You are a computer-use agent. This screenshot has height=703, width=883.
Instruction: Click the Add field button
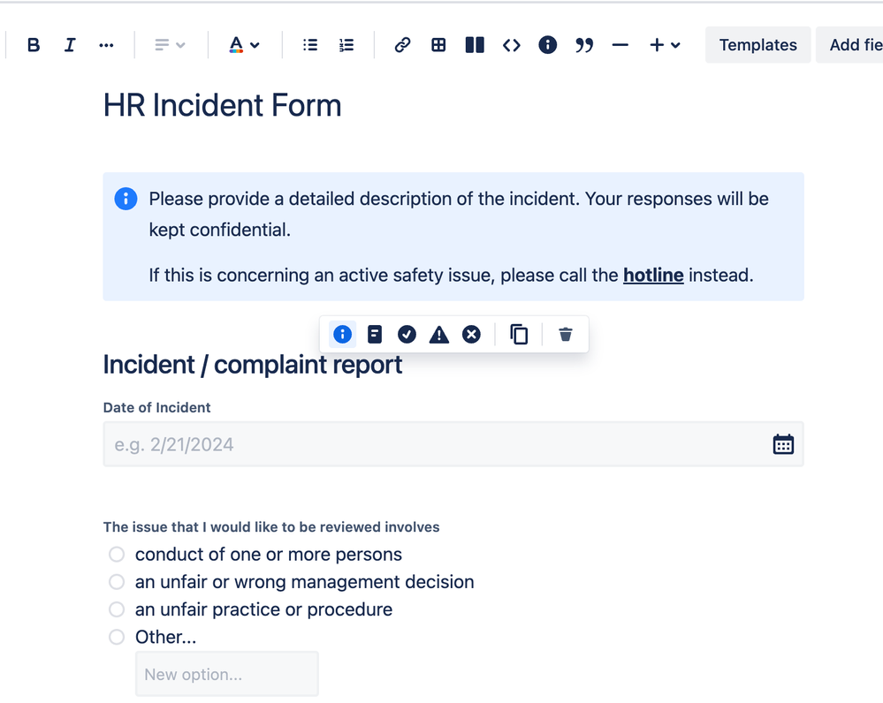tap(850, 45)
